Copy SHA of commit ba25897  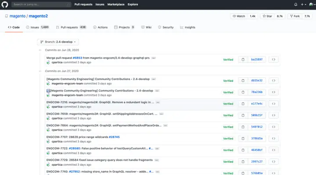(x=243, y=59)
